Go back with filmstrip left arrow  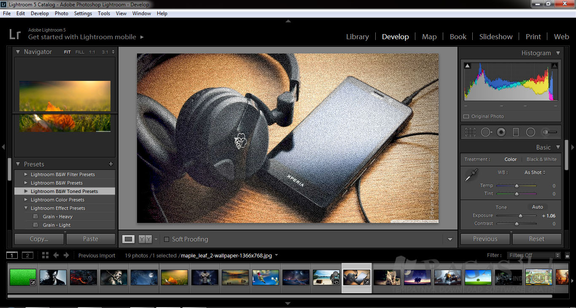(56, 255)
